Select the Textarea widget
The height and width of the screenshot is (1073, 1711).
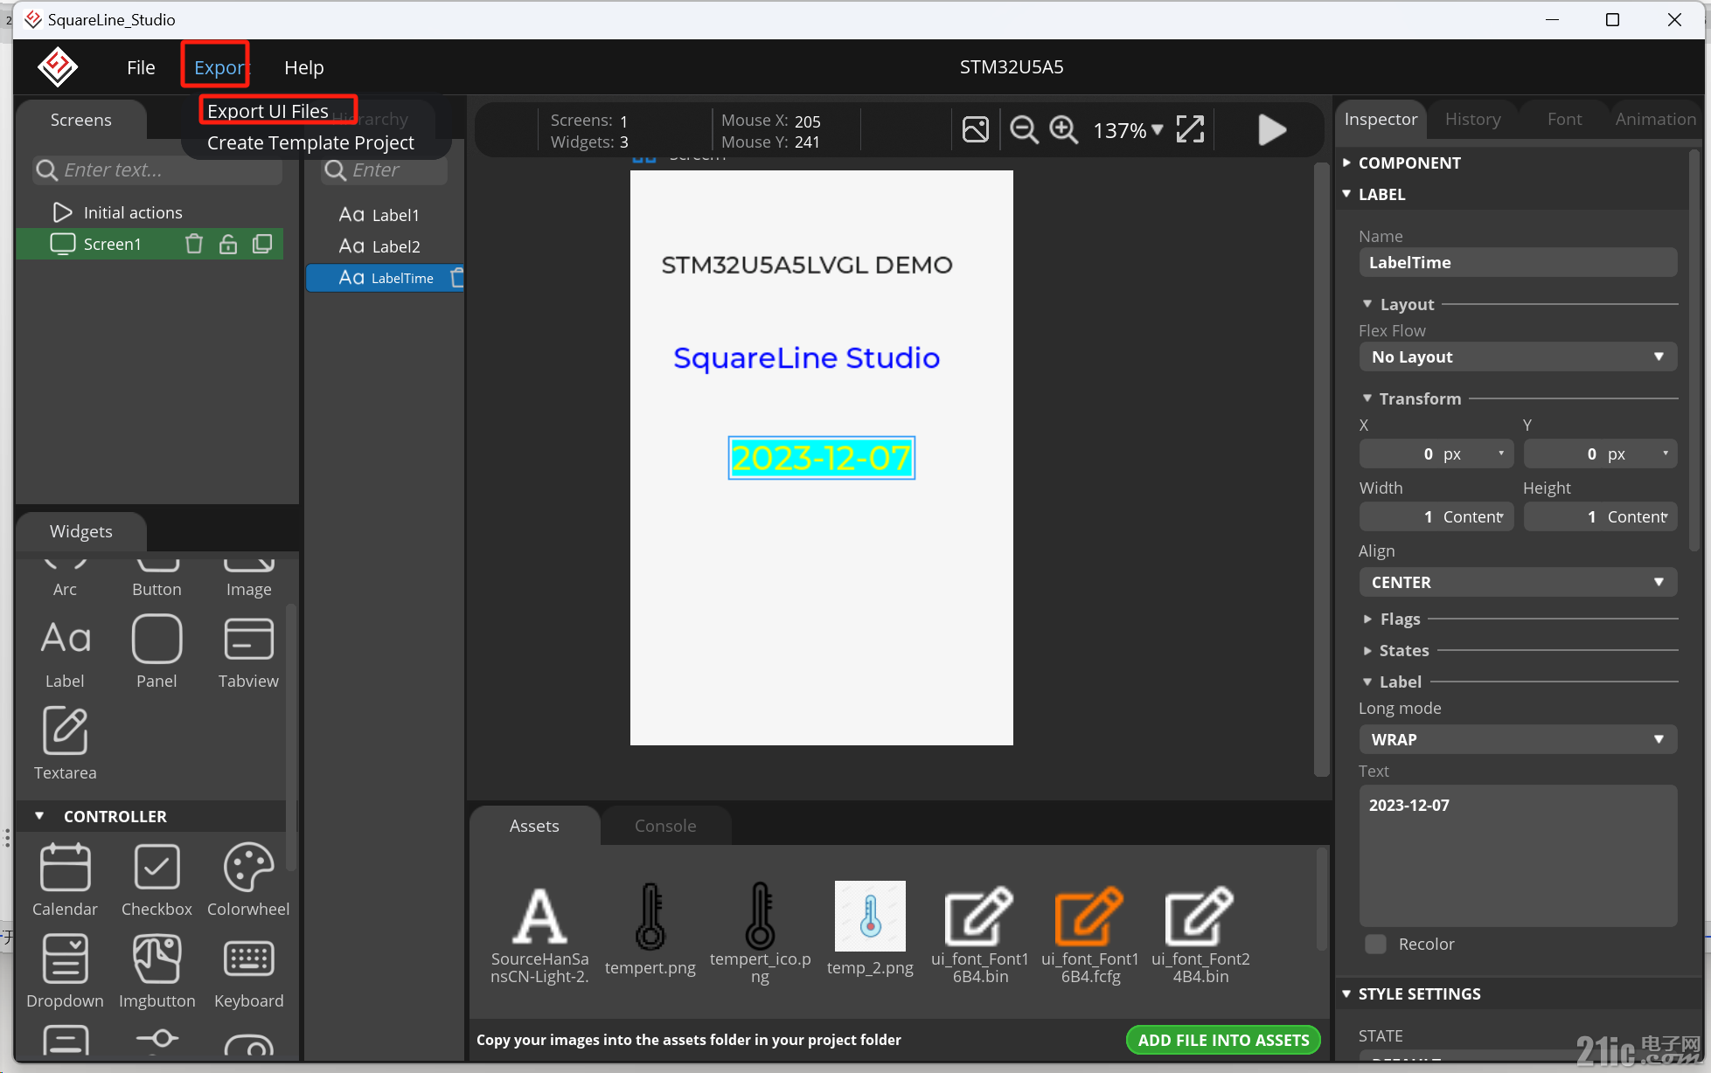pos(65,744)
